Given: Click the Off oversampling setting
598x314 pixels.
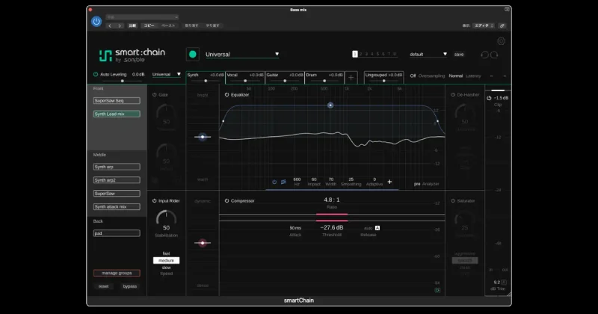Looking at the screenshot, I should pos(413,76).
